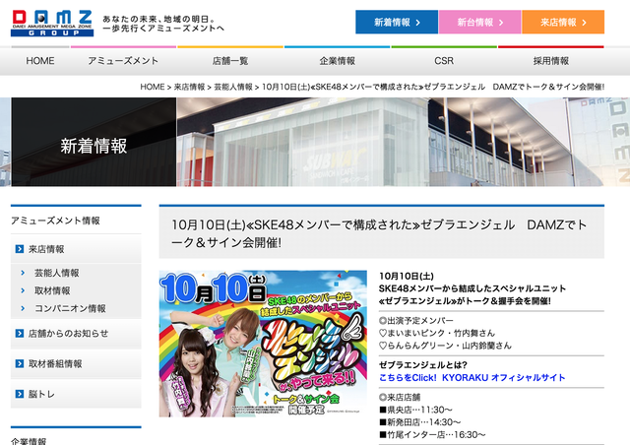The image size is (630, 445).
Task: Click 竹尾インター店…16:30〜 schedule line
Action: pyautogui.click(x=432, y=434)
